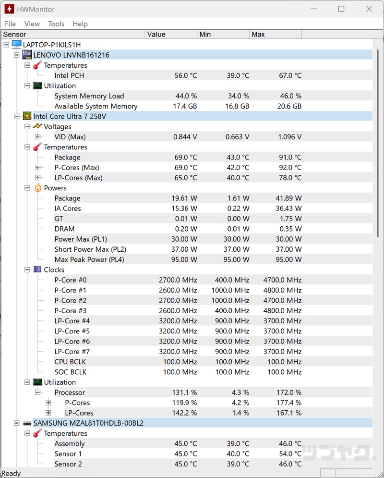Collapse Utilization under LENOVO
384x478 pixels.
point(27,86)
